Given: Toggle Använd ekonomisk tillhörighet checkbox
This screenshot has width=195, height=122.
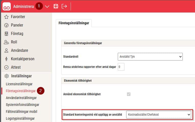Looking at the screenshot, I should coord(129,94).
